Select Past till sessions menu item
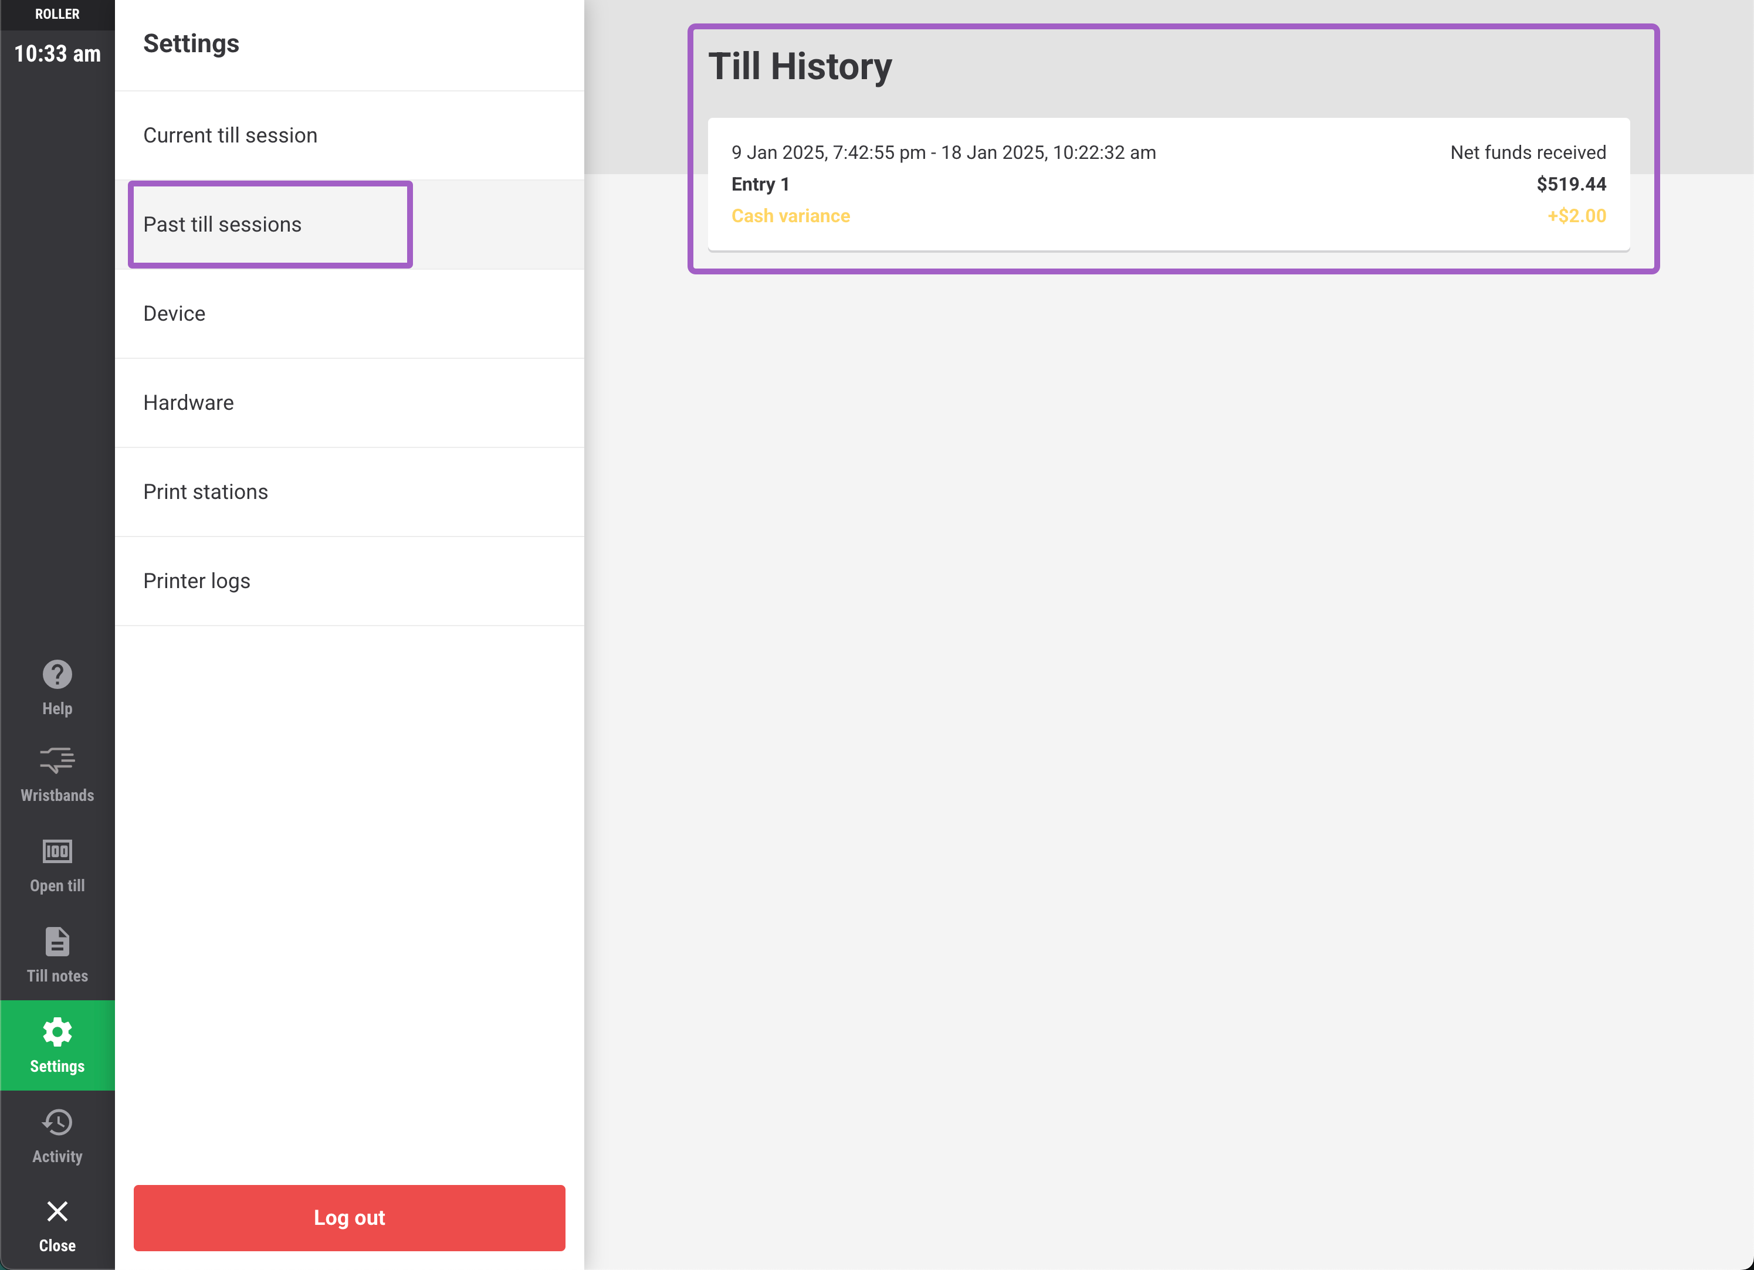Image resolution: width=1754 pixels, height=1270 pixels. click(x=350, y=225)
